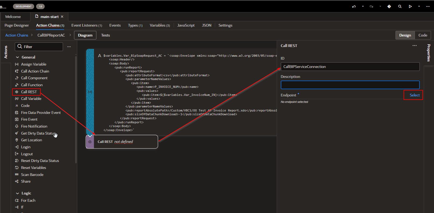This screenshot has height=213, width=434.
Task: Open the JavaScript tab
Action: (186, 25)
